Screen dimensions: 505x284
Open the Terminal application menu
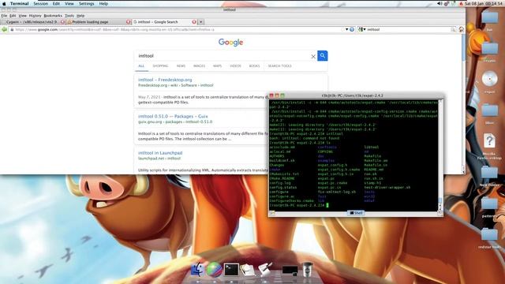pos(19,3)
